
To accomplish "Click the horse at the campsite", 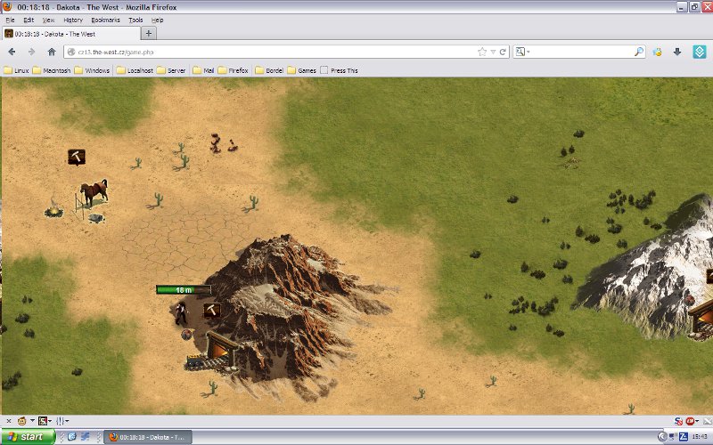I will pyautogui.click(x=94, y=191).
